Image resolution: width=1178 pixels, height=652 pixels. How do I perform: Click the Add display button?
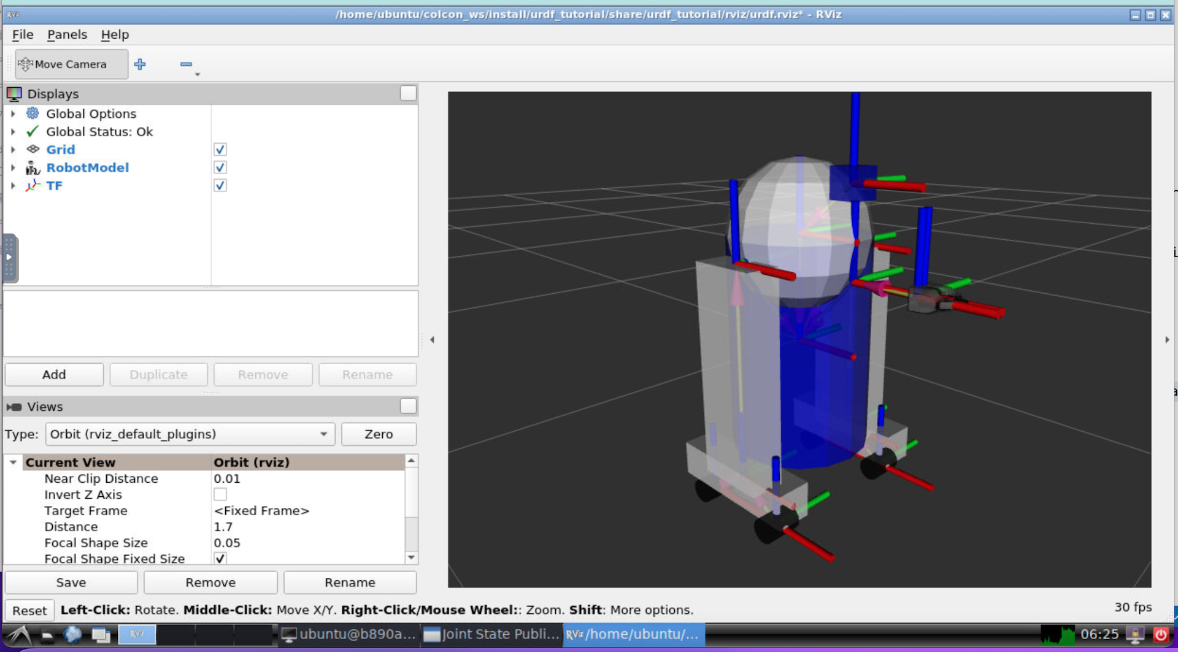(x=54, y=375)
